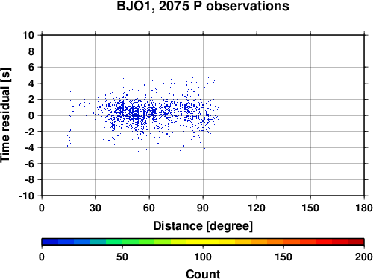Click the x-axis tick label '90'
This screenshot has height=279, width=373.
pyautogui.click(x=203, y=208)
